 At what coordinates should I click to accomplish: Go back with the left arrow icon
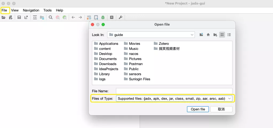73,17
